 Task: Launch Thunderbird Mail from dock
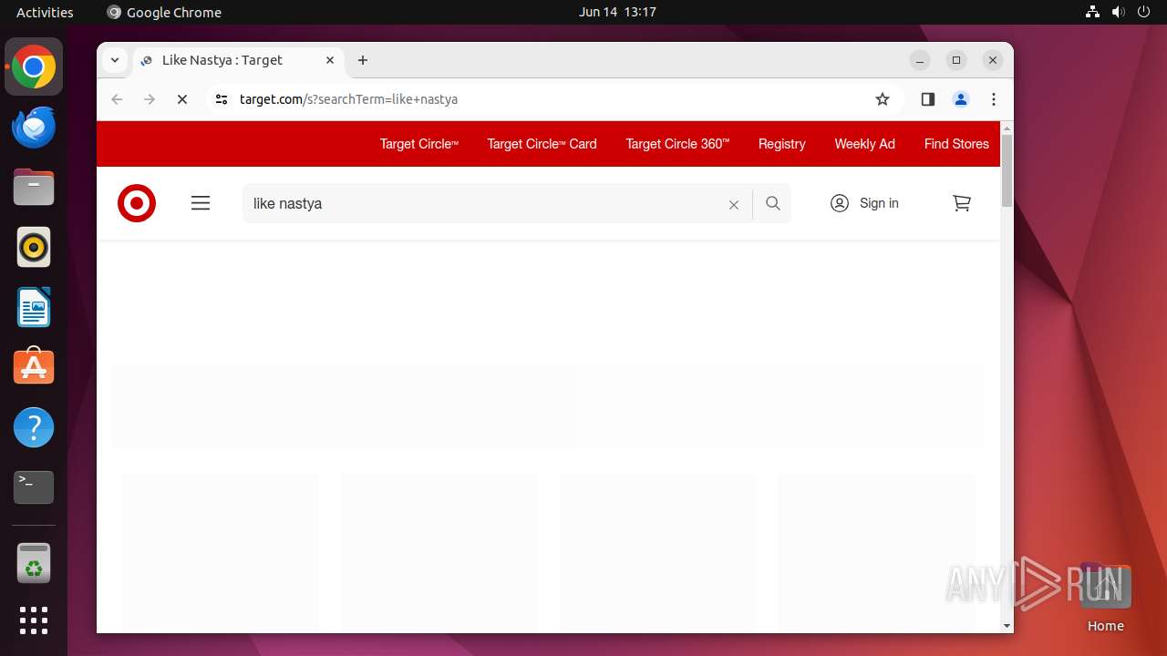[34, 128]
